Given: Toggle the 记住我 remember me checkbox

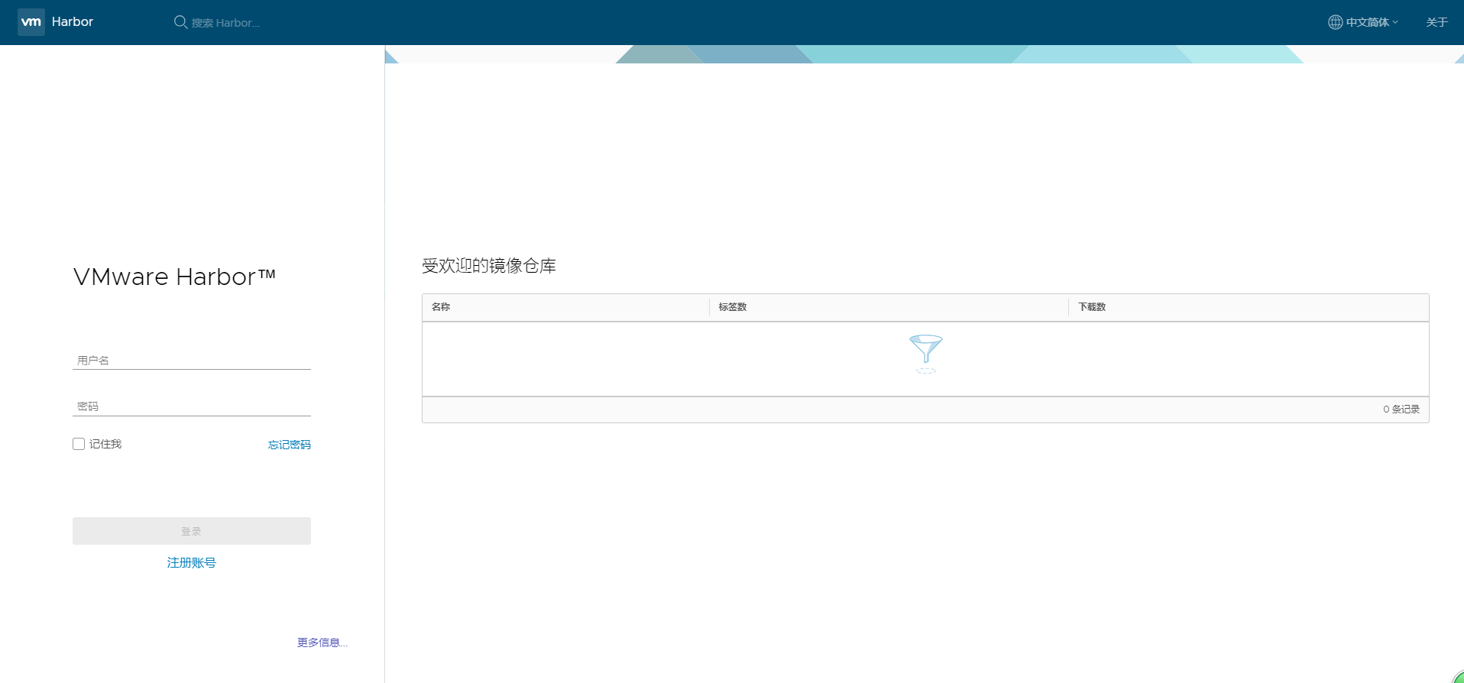Looking at the screenshot, I should 79,444.
